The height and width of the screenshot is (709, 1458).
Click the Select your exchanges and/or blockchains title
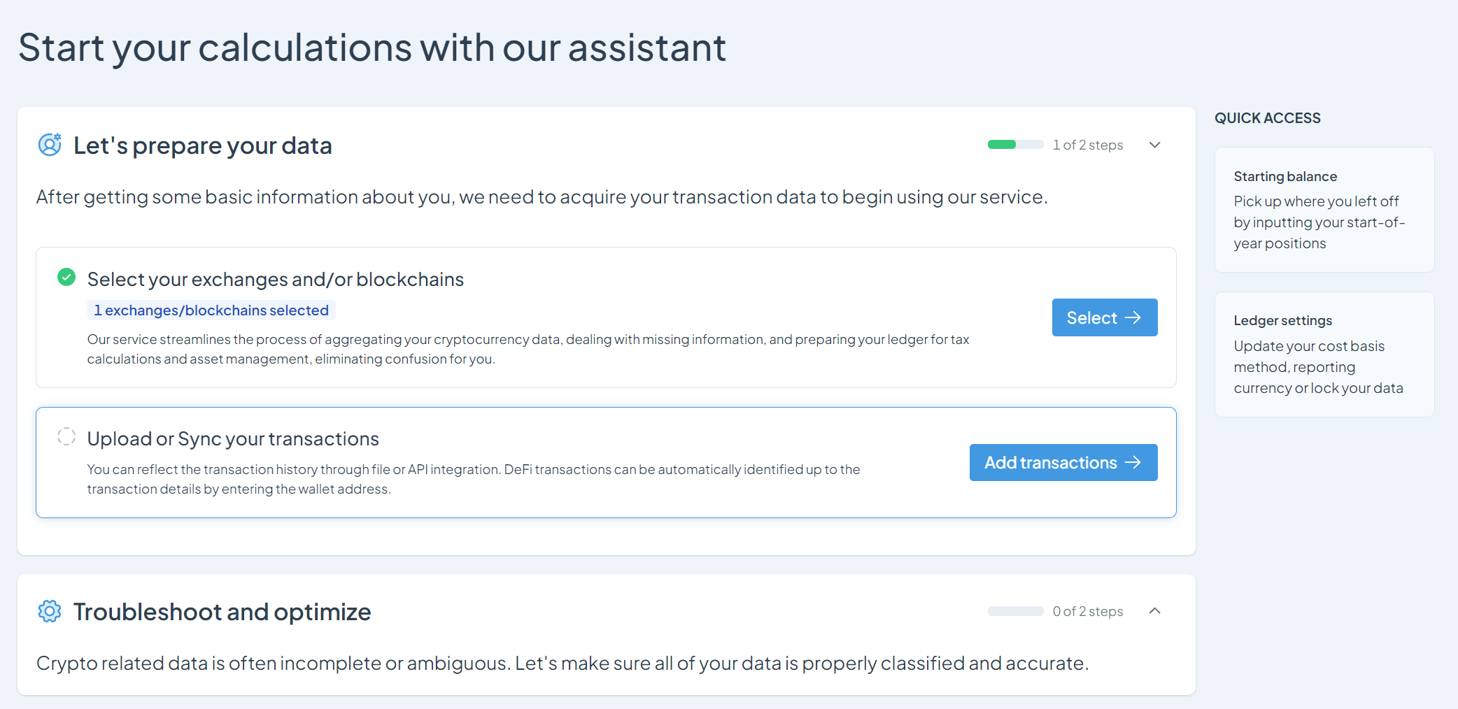click(x=276, y=279)
